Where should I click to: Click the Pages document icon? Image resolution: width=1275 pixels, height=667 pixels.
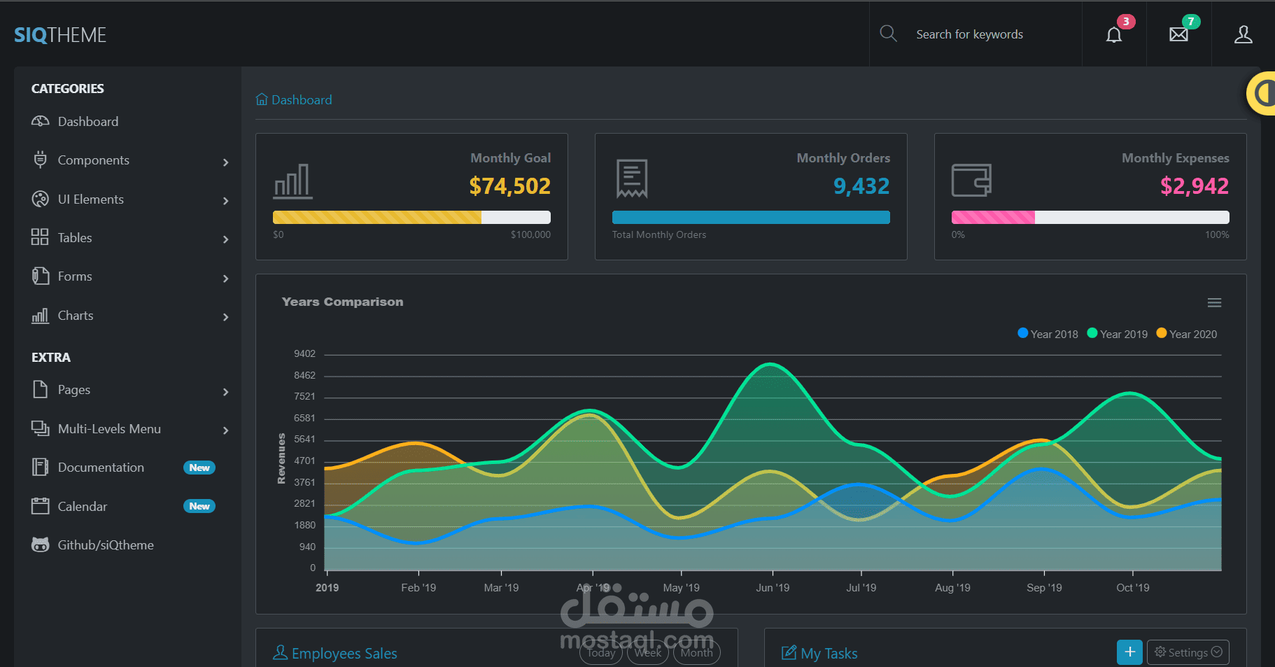point(41,389)
